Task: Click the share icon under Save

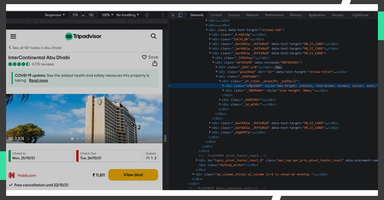Action: 155,63
